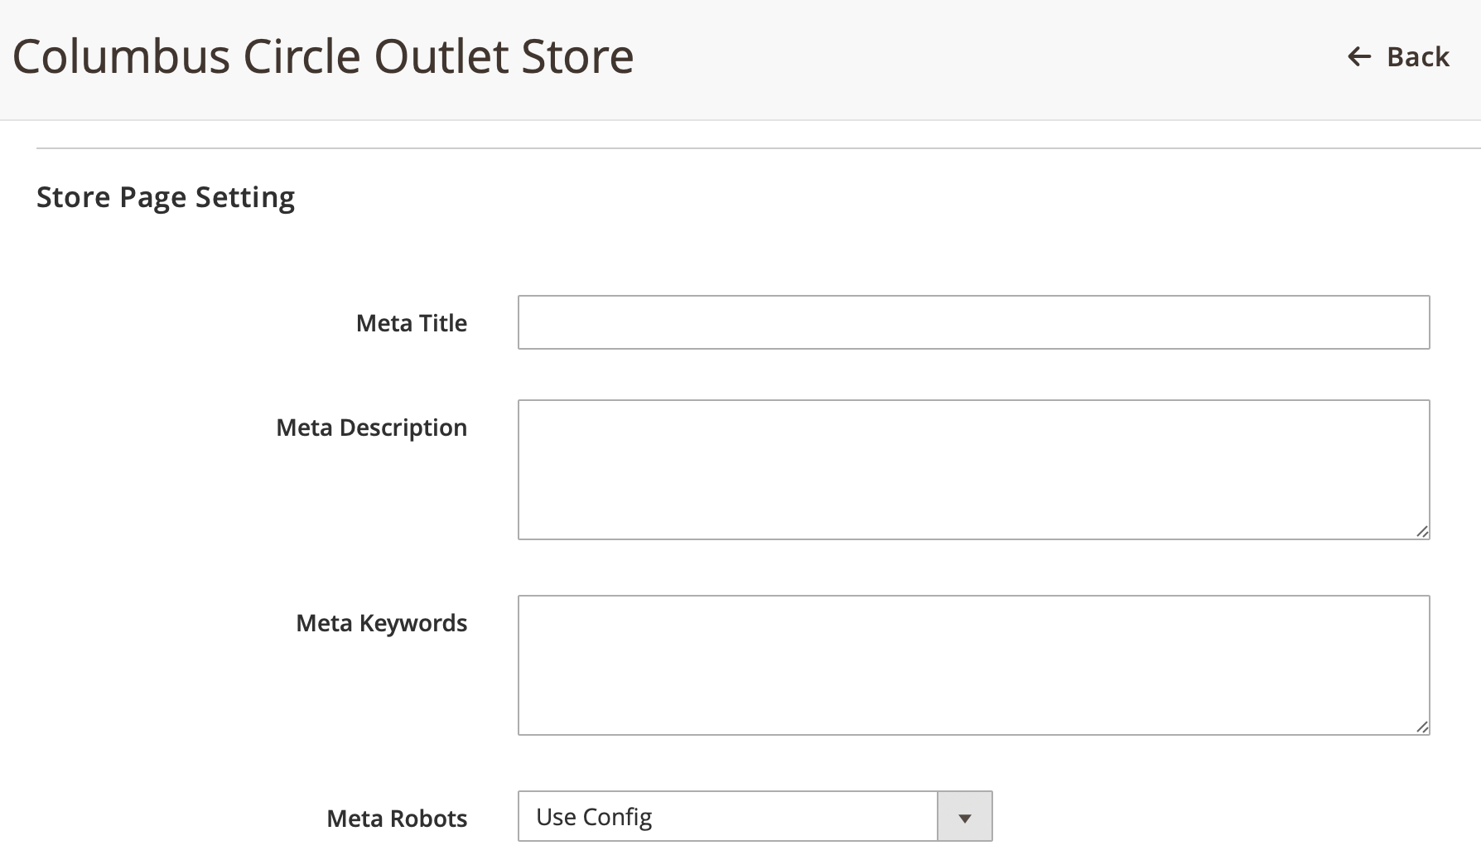
Task: Click the Meta Keywords label
Action: coord(382,623)
